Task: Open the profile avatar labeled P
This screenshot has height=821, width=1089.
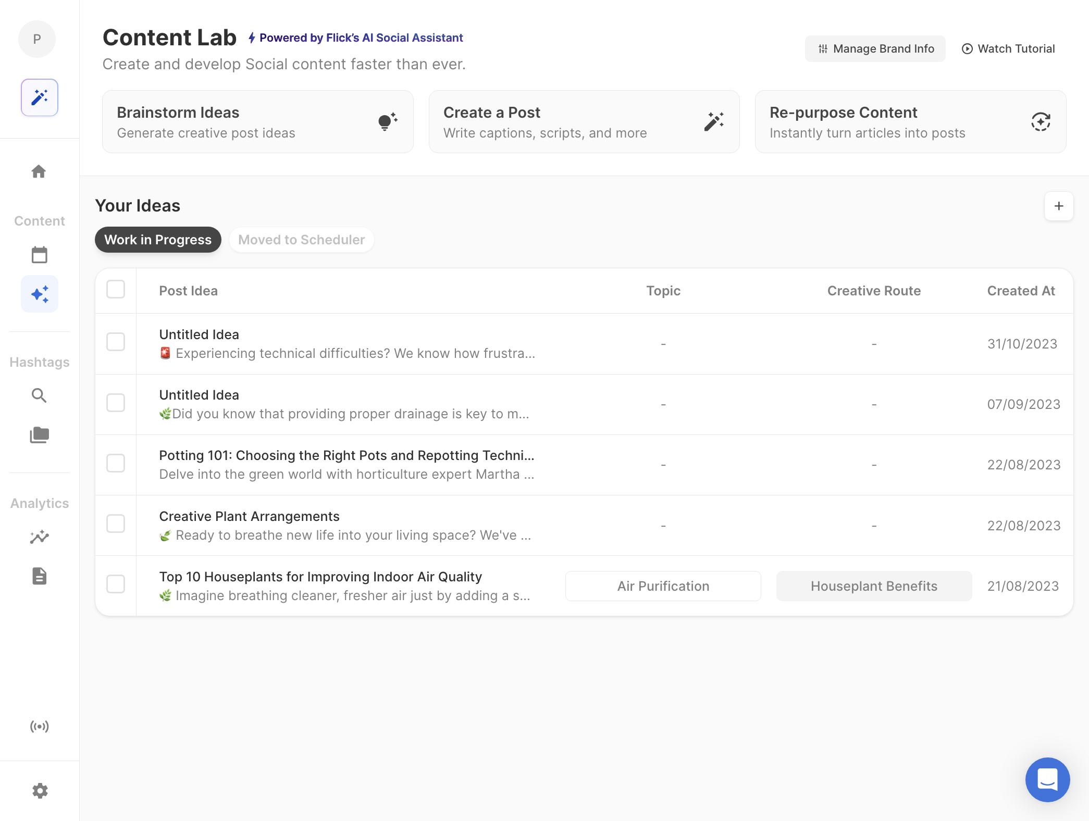Action: 37,39
